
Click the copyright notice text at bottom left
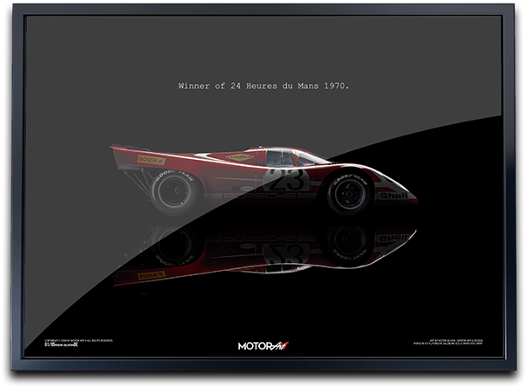(79, 342)
